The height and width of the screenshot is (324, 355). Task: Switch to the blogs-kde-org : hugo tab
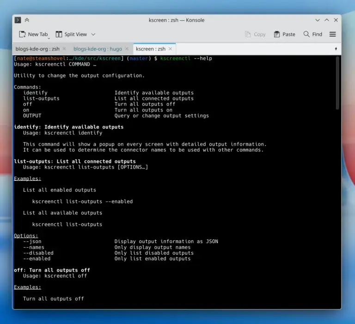click(x=98, y=49)
